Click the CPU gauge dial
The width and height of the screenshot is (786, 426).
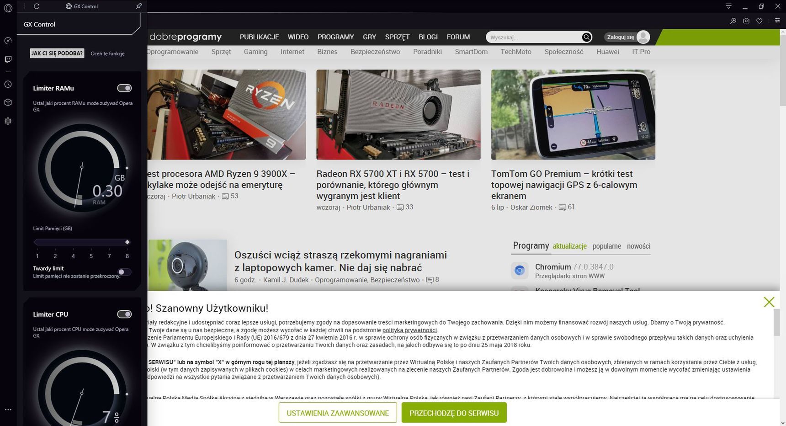82,388
